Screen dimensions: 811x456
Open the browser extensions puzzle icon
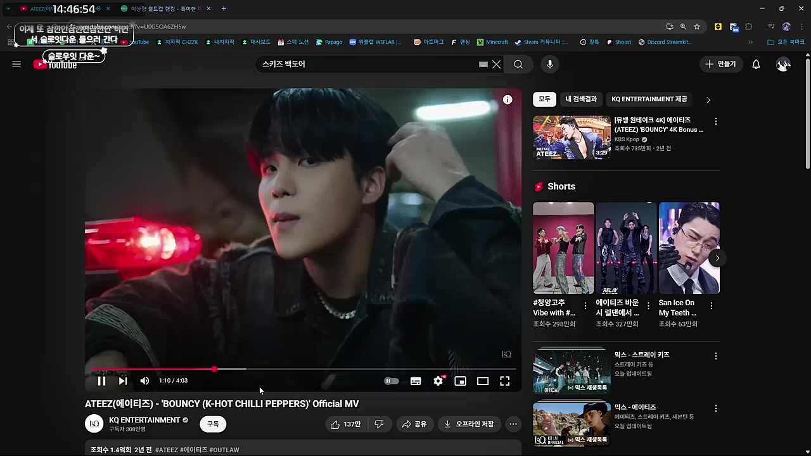pos(749,27)
